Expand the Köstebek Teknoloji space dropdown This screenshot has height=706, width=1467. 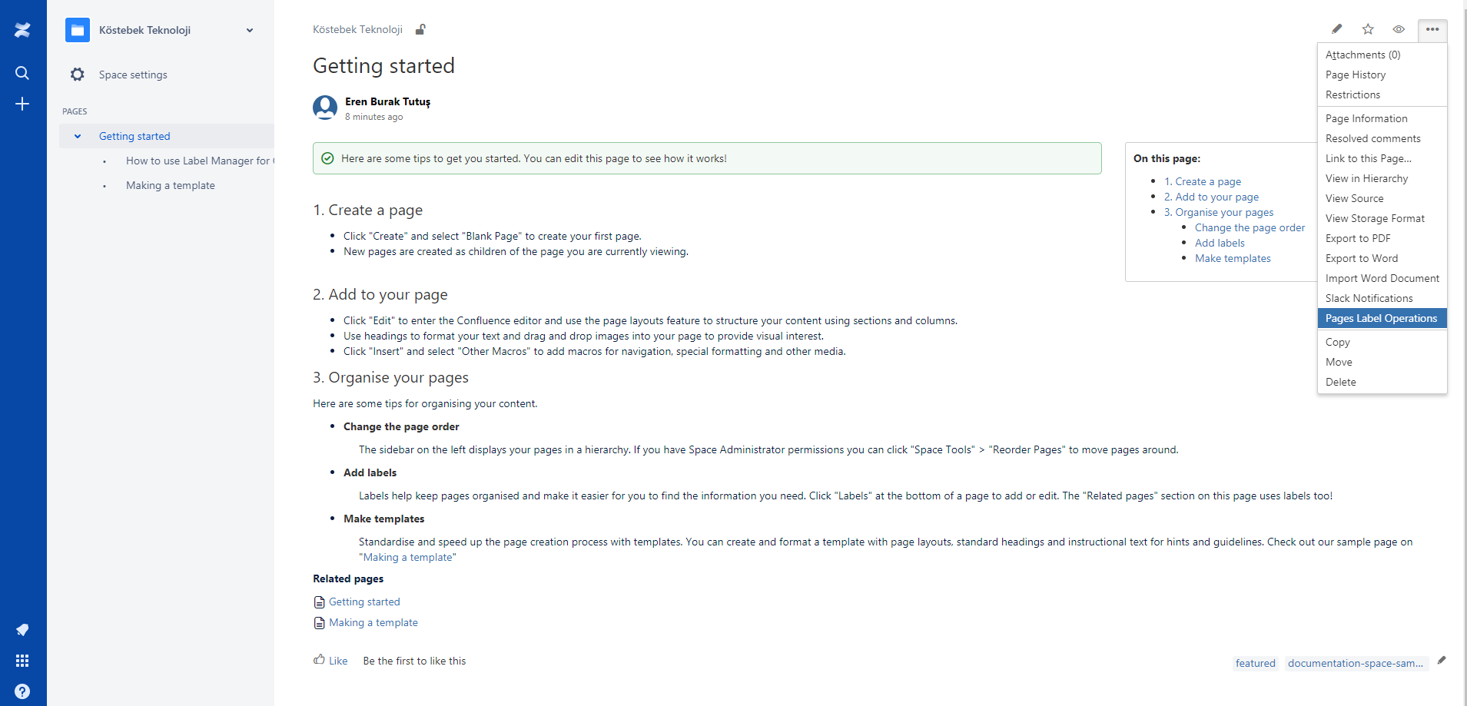click(250, 30)
